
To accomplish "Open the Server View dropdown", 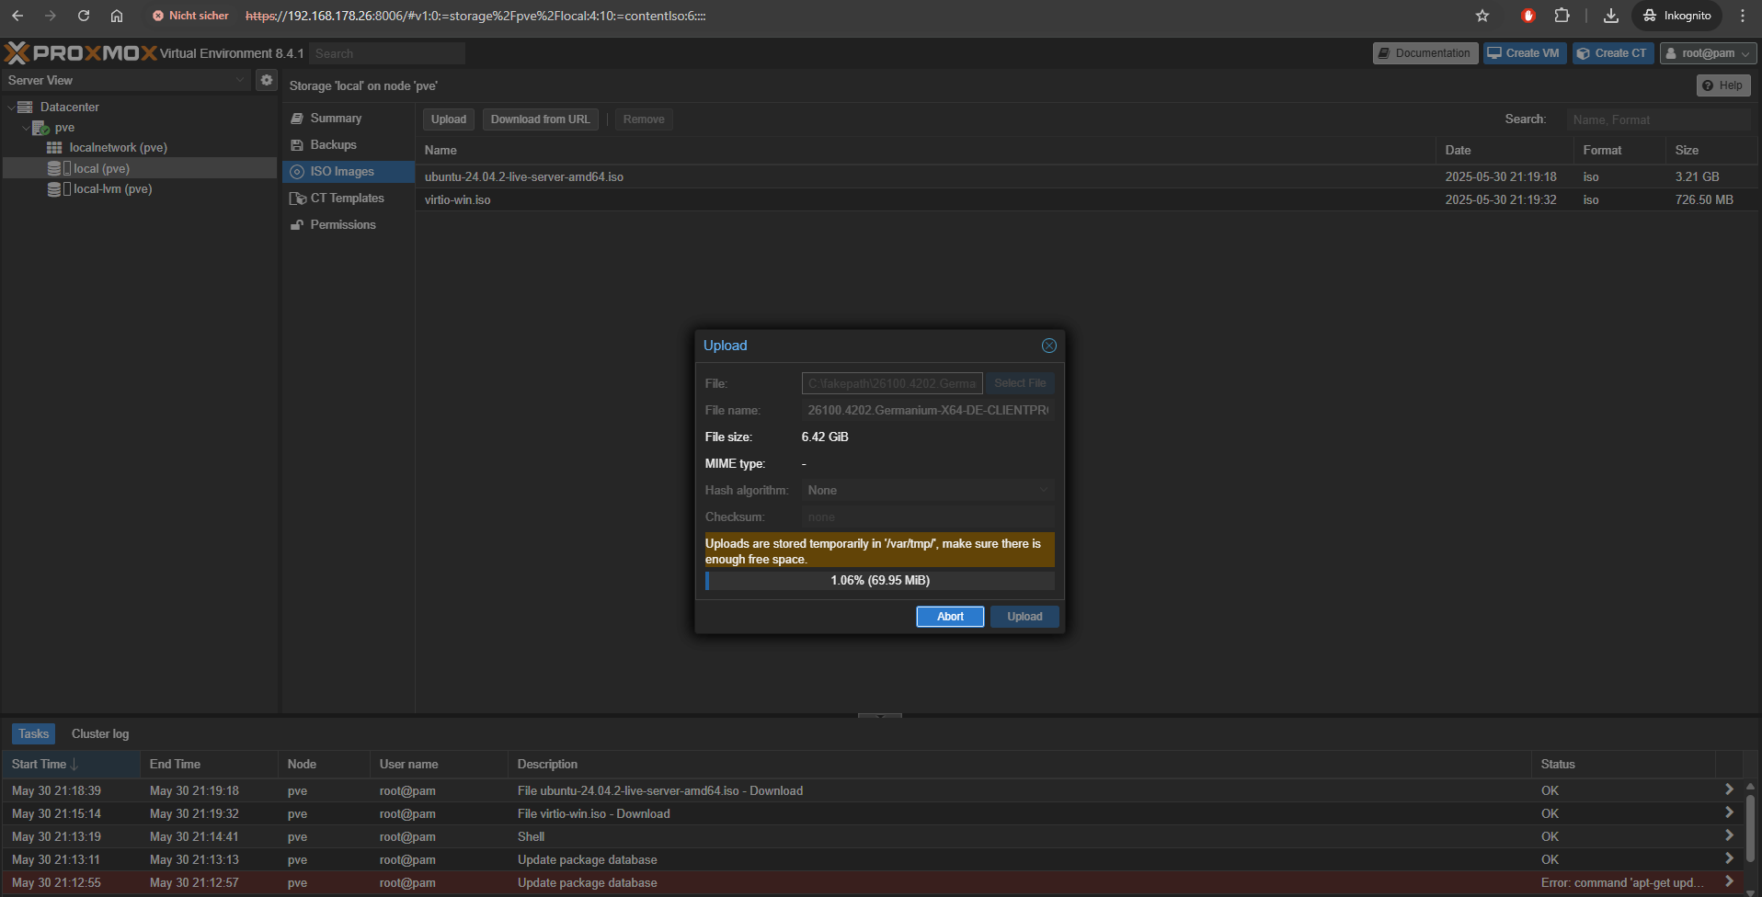I will 240,80.
